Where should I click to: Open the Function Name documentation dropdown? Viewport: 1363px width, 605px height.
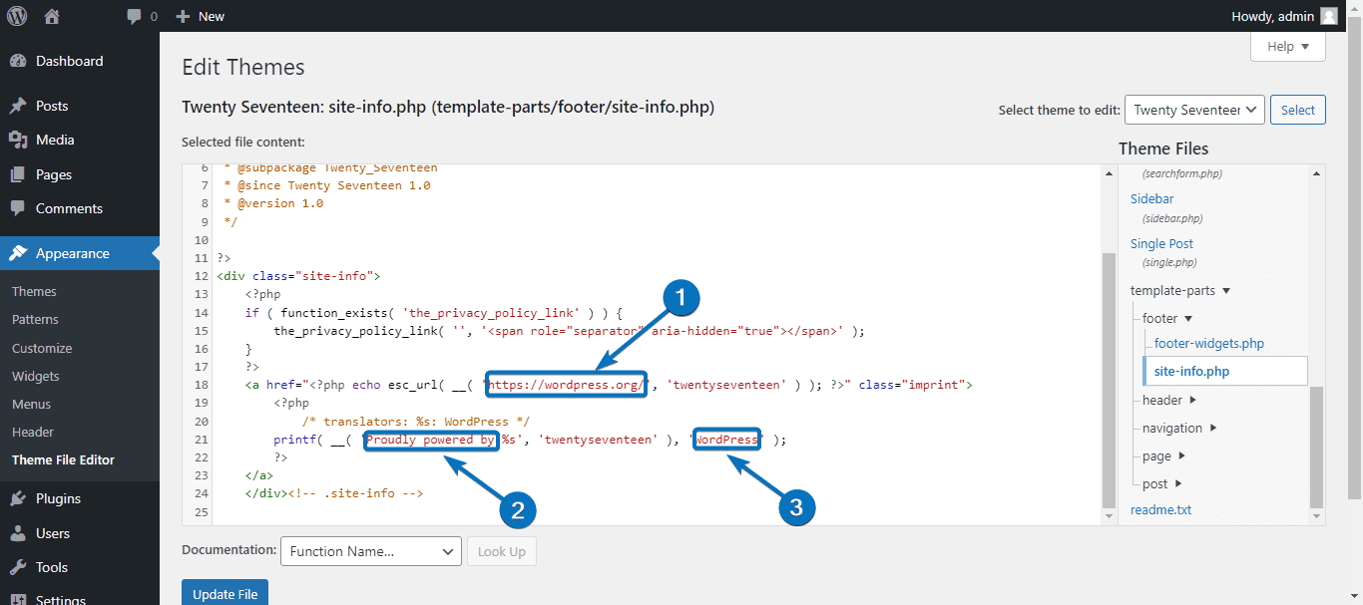[371, 551]
